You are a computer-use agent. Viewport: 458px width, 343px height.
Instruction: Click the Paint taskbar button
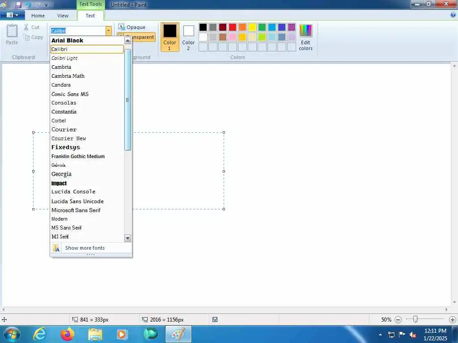pyautogui.click(x=178, y=334)
